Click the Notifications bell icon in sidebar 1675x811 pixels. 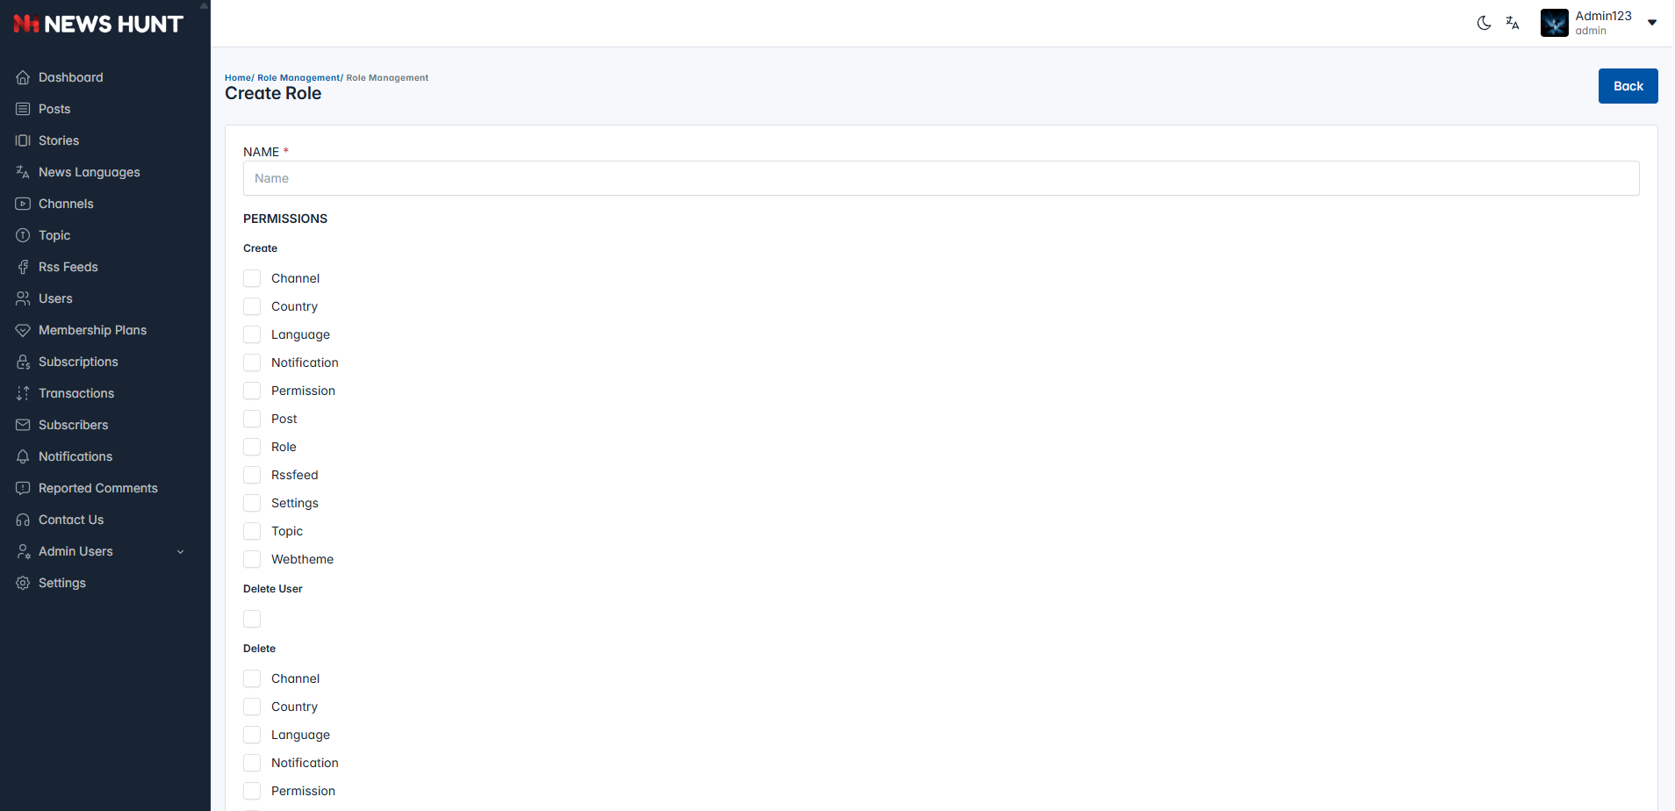point(23,456)
